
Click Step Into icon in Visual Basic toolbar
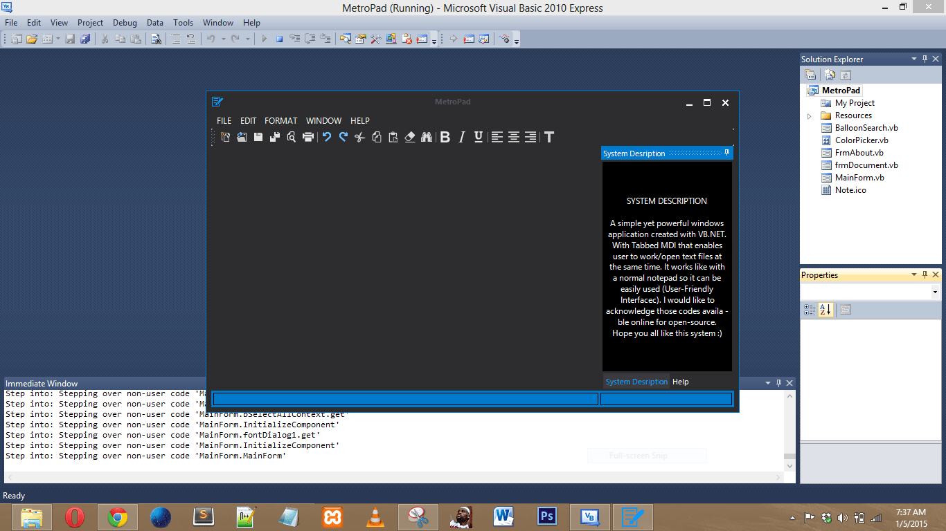point(296,39)
